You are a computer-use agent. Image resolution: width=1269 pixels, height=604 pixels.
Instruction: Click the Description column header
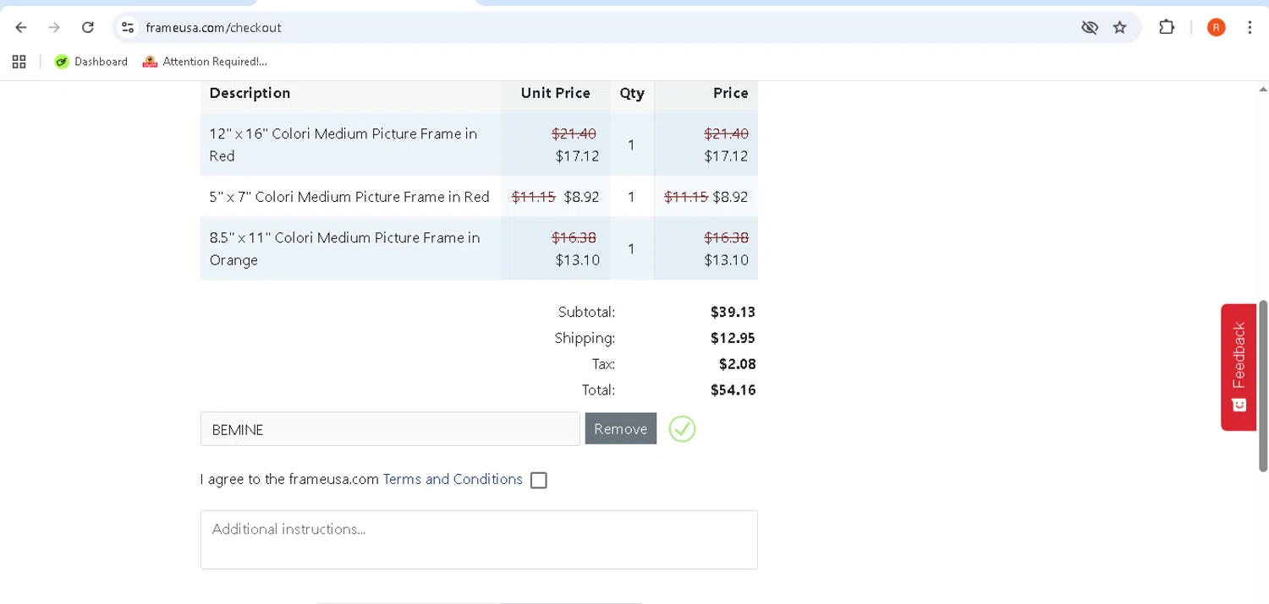[250, 93]
